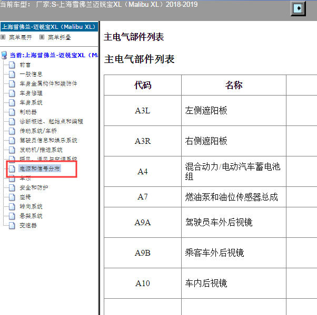This screenshot has height=315, width=317.
Task: Click the A3R code cell
Action: pos(143,141)
